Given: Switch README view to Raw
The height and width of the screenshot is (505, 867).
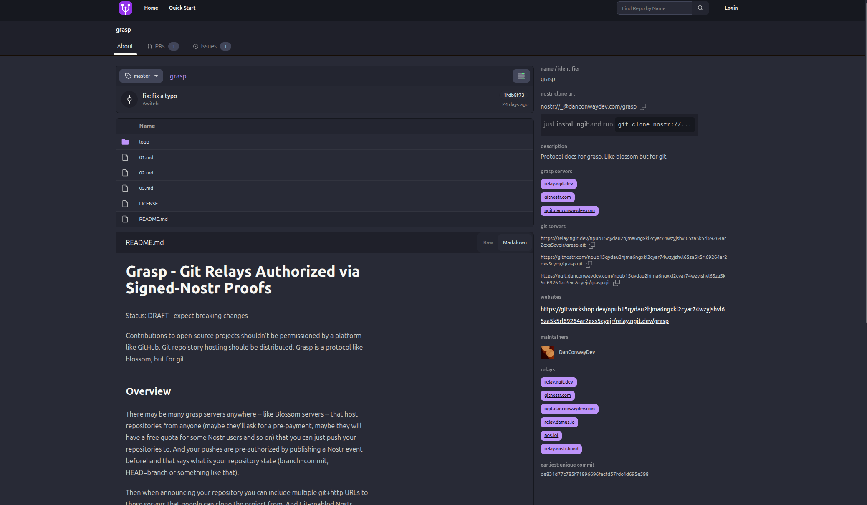Looking at the screenshot, I should pos(488,242).
